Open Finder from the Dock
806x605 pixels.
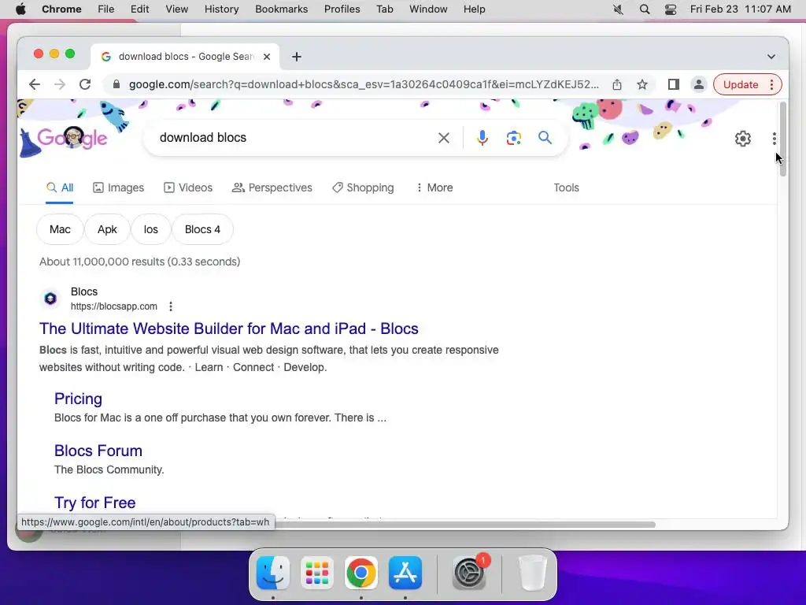(x=273, y=573)
